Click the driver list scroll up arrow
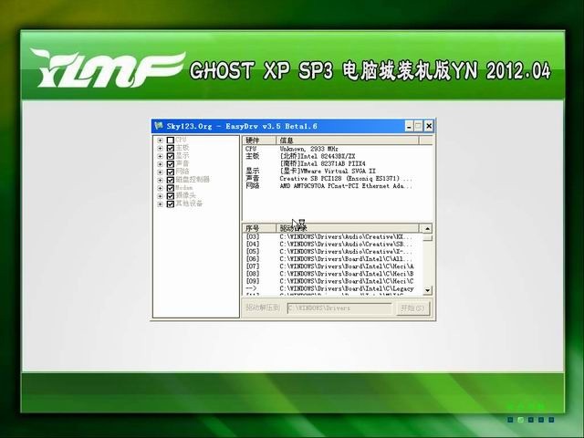Screen dimensions: 584x438 tap(427, 228)
